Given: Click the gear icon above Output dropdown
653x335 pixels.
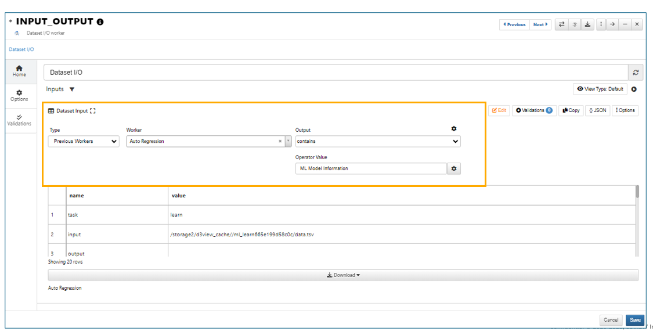Looking at the screenshot, I should (454, 129).
